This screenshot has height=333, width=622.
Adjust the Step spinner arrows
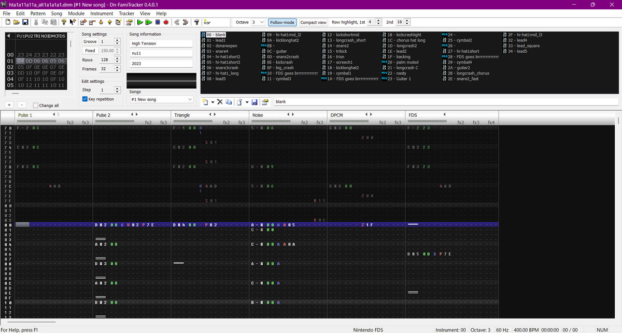coord(117,90)
